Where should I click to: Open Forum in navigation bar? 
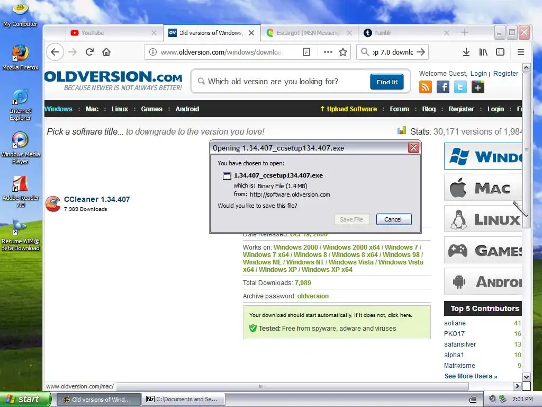click(399, 109)
